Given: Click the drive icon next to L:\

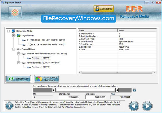Looking at the screenshot, I should click(x=24, y=45).
